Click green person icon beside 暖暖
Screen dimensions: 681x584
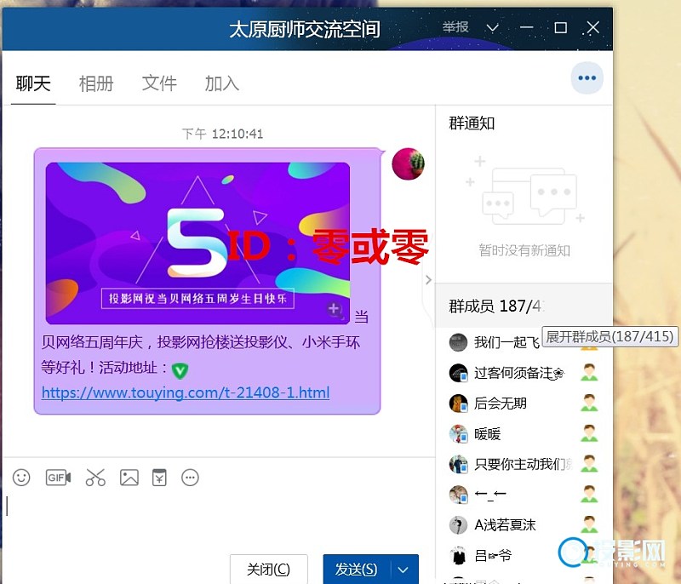click(589, 434)
